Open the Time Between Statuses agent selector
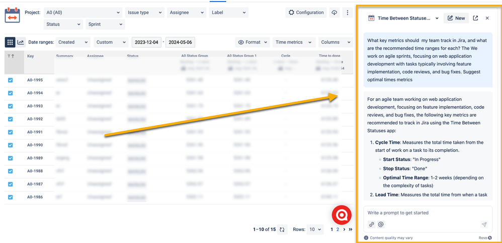The width and height of the screenshot is (502, 243). point(403,18)
